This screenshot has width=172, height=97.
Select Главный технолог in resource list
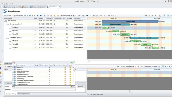click(x=22, y=85)
